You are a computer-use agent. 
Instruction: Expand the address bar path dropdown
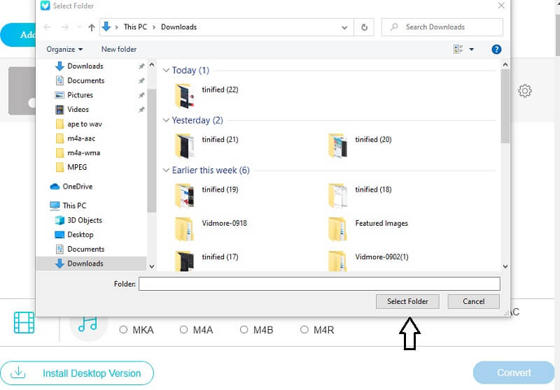click(344, 27)
